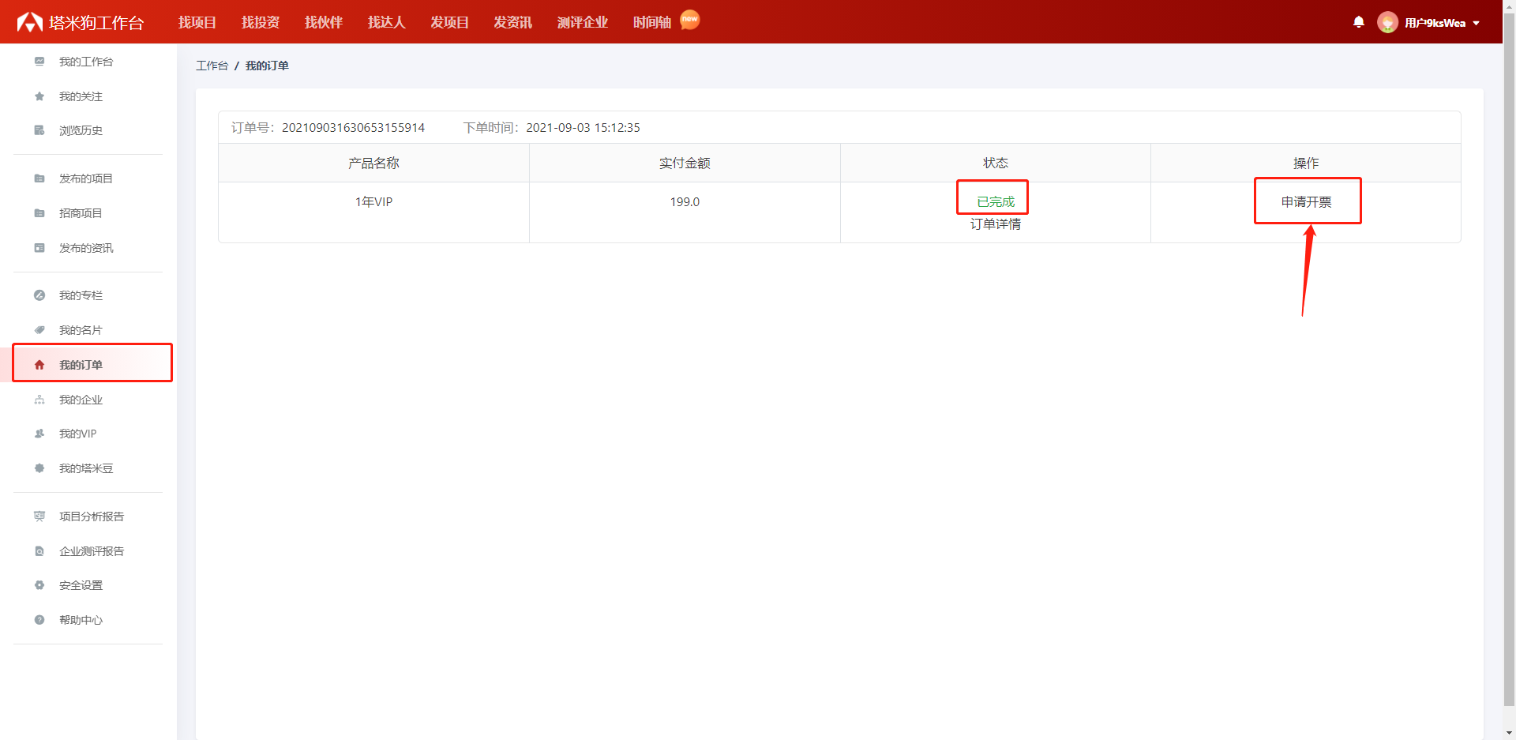This screenshot has height=740, width=1516.
Task: Select 我的订单 sidebar entry
Action: click(x=81, y=365)
